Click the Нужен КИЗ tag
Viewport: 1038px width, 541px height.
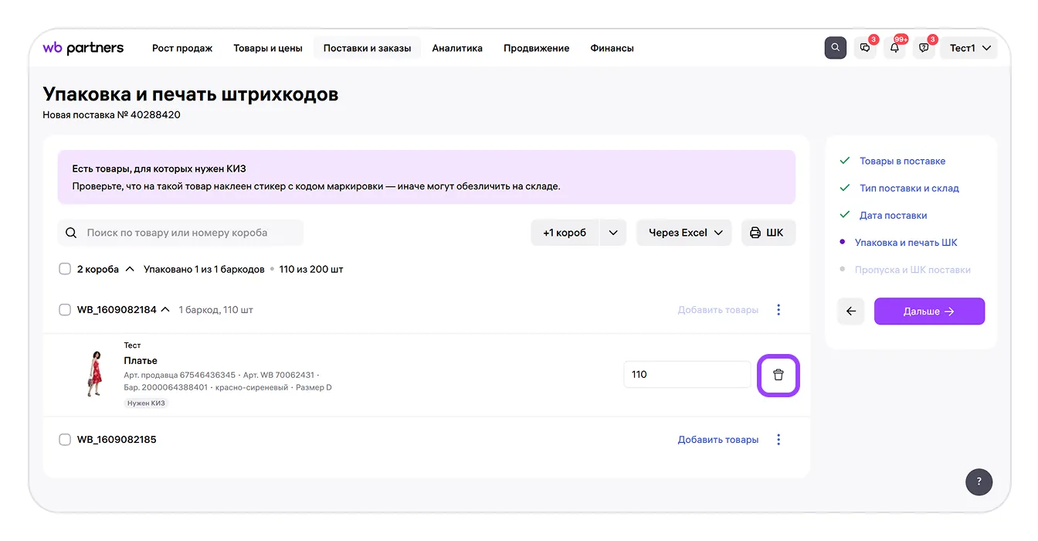(147, 403)
